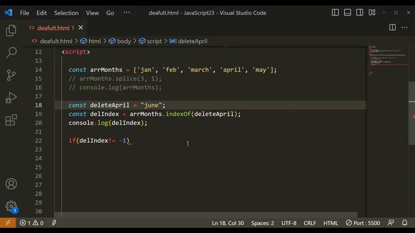Click the feedback status bar icon

click(391, 223)
